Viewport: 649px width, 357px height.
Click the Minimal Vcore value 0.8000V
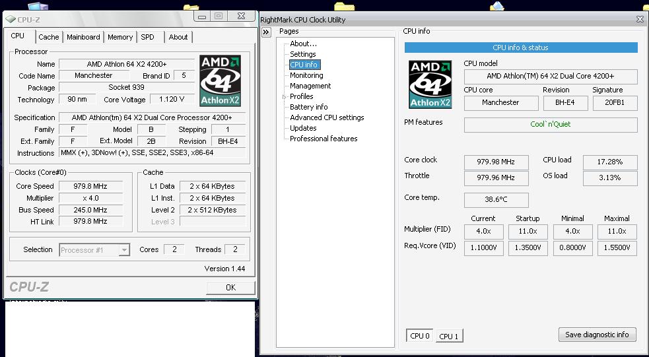click(572, 248)
